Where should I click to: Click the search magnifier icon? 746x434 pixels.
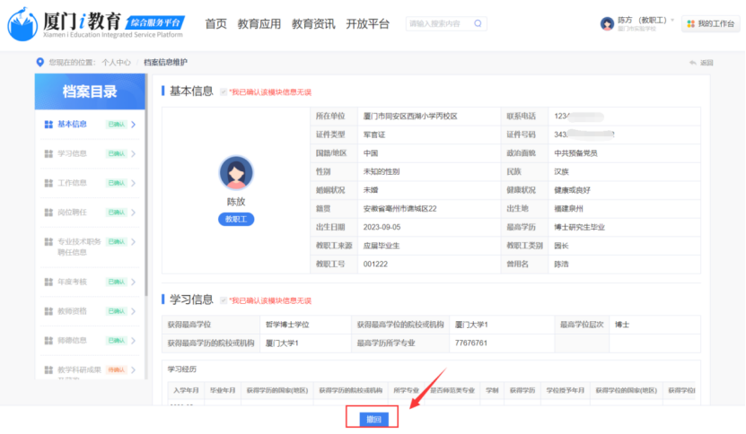click(478, 24)
